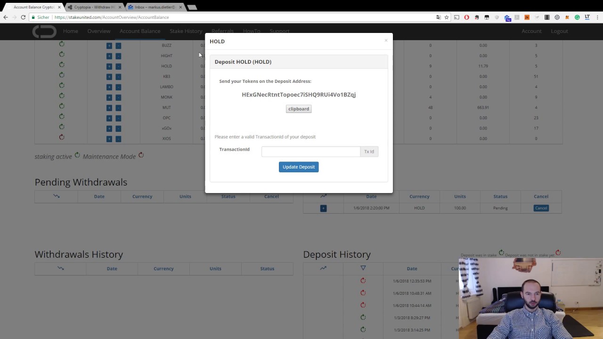This screenshot has height=339, width=603.
Task: Focus the TransactionId input field
Action: 310,151
